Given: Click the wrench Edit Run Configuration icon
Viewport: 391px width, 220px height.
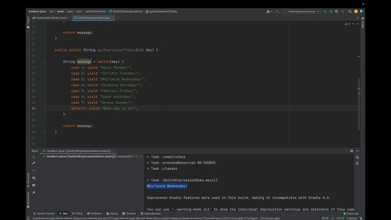Looking at the screenshot, I should point(34,163).
